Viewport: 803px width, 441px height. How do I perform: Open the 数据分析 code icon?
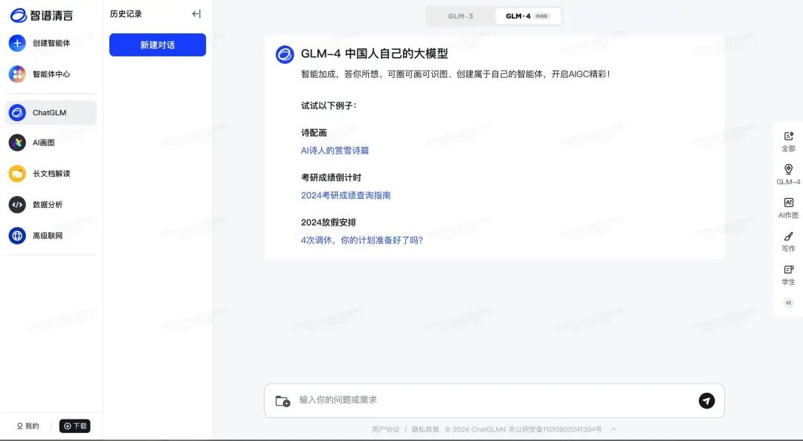[x=17, y=205]
